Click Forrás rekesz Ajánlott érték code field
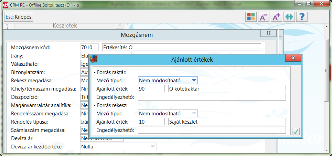 click(x=151, y=122)
